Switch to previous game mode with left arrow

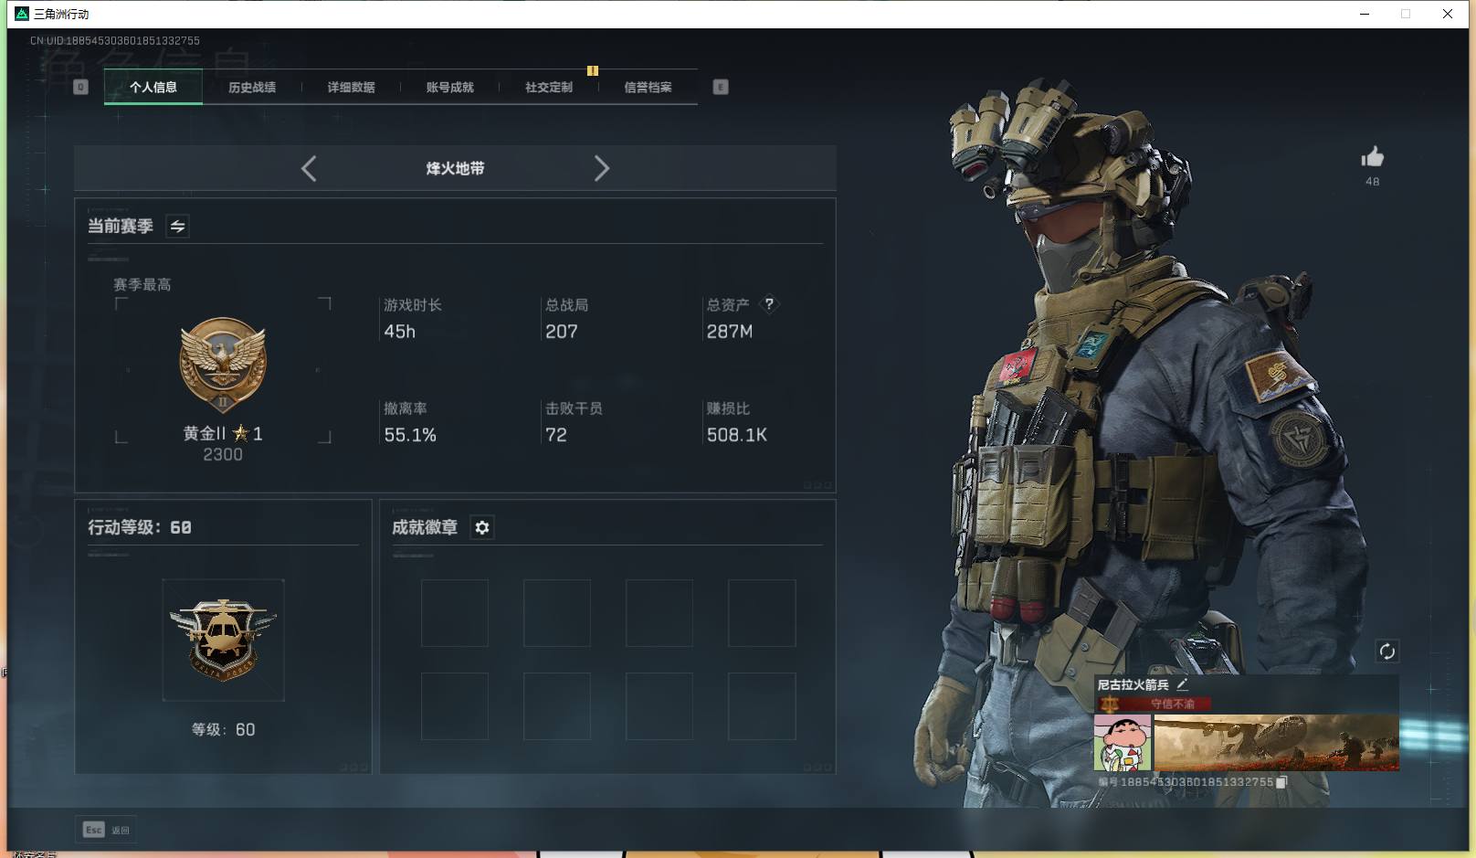coord(309,168)
